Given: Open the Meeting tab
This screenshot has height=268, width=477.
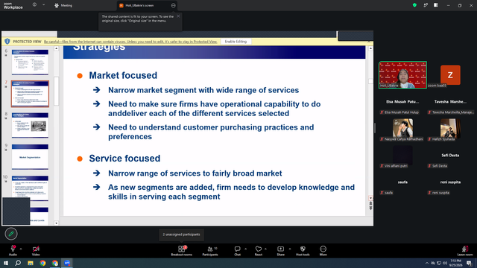Looking at the screenshot, I should coord(63,5).
